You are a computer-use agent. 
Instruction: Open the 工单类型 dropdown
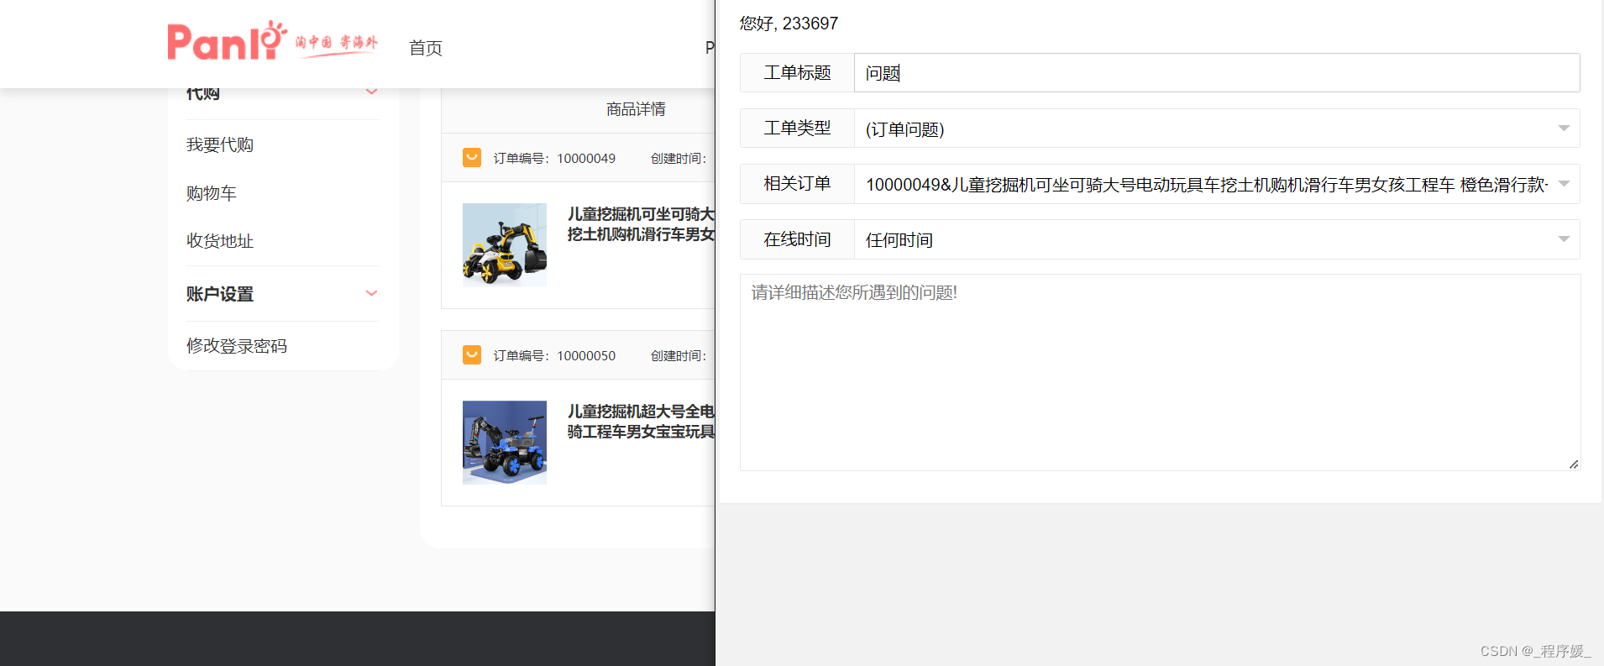click(1217, 128)
